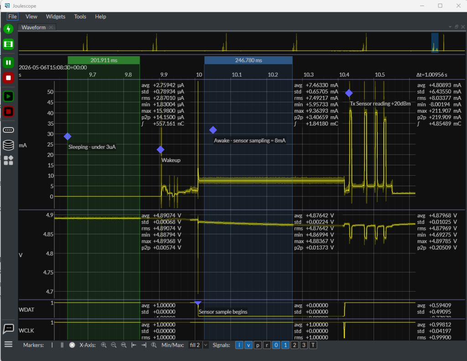
Task: Click the blue highlighted region in summary waveform
Action: [435, 43]
